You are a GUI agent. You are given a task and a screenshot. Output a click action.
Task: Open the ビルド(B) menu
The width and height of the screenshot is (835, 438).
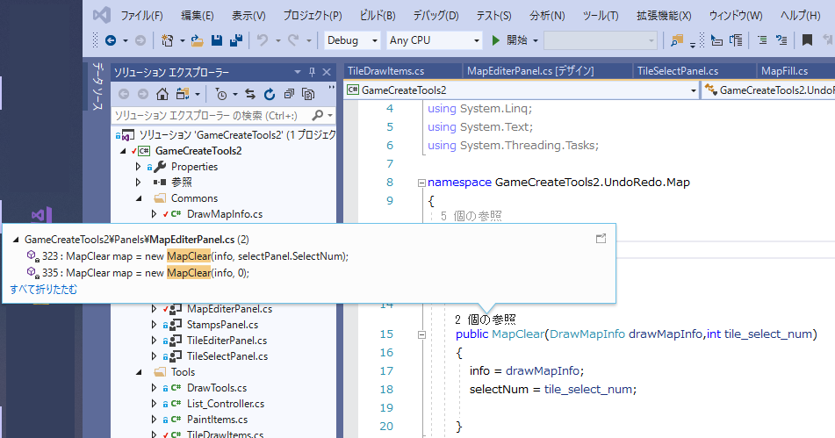pyautogui.click(x=378, y=16)
